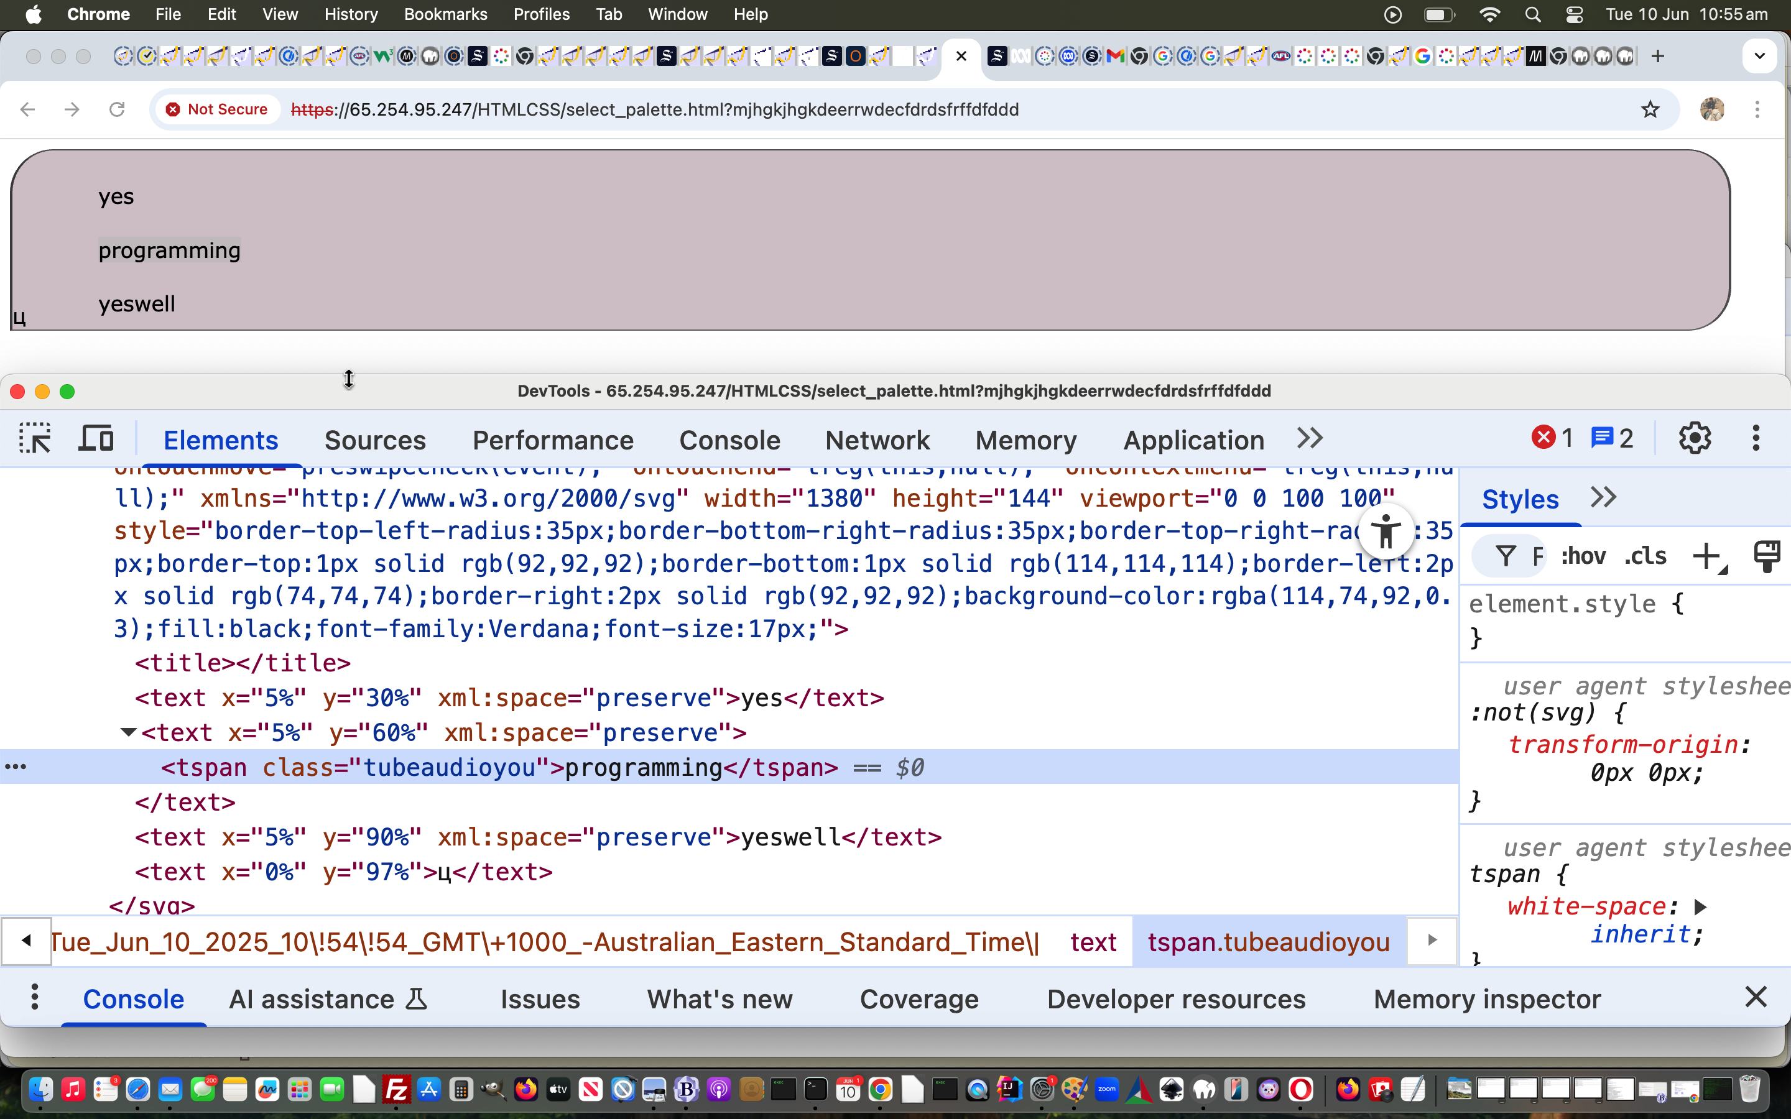The height and width of the screenshot is (1119, 1791).
Task: Expand more Styles sidebar tabs chevron
Action: tap(1603, 497)
